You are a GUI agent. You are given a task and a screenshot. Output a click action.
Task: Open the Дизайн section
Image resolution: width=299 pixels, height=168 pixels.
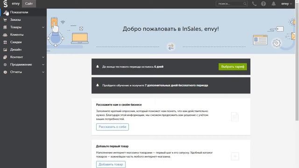point(23,49)
